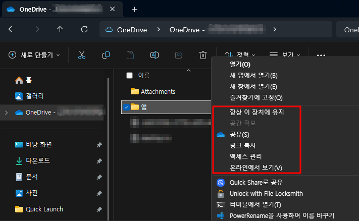
Task: Cut the selected item
Action: pyautogui.click(x=82, y=55)
